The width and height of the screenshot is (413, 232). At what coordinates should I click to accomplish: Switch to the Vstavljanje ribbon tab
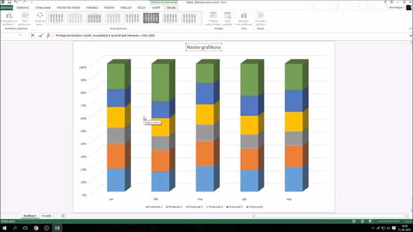coord(43,8)
